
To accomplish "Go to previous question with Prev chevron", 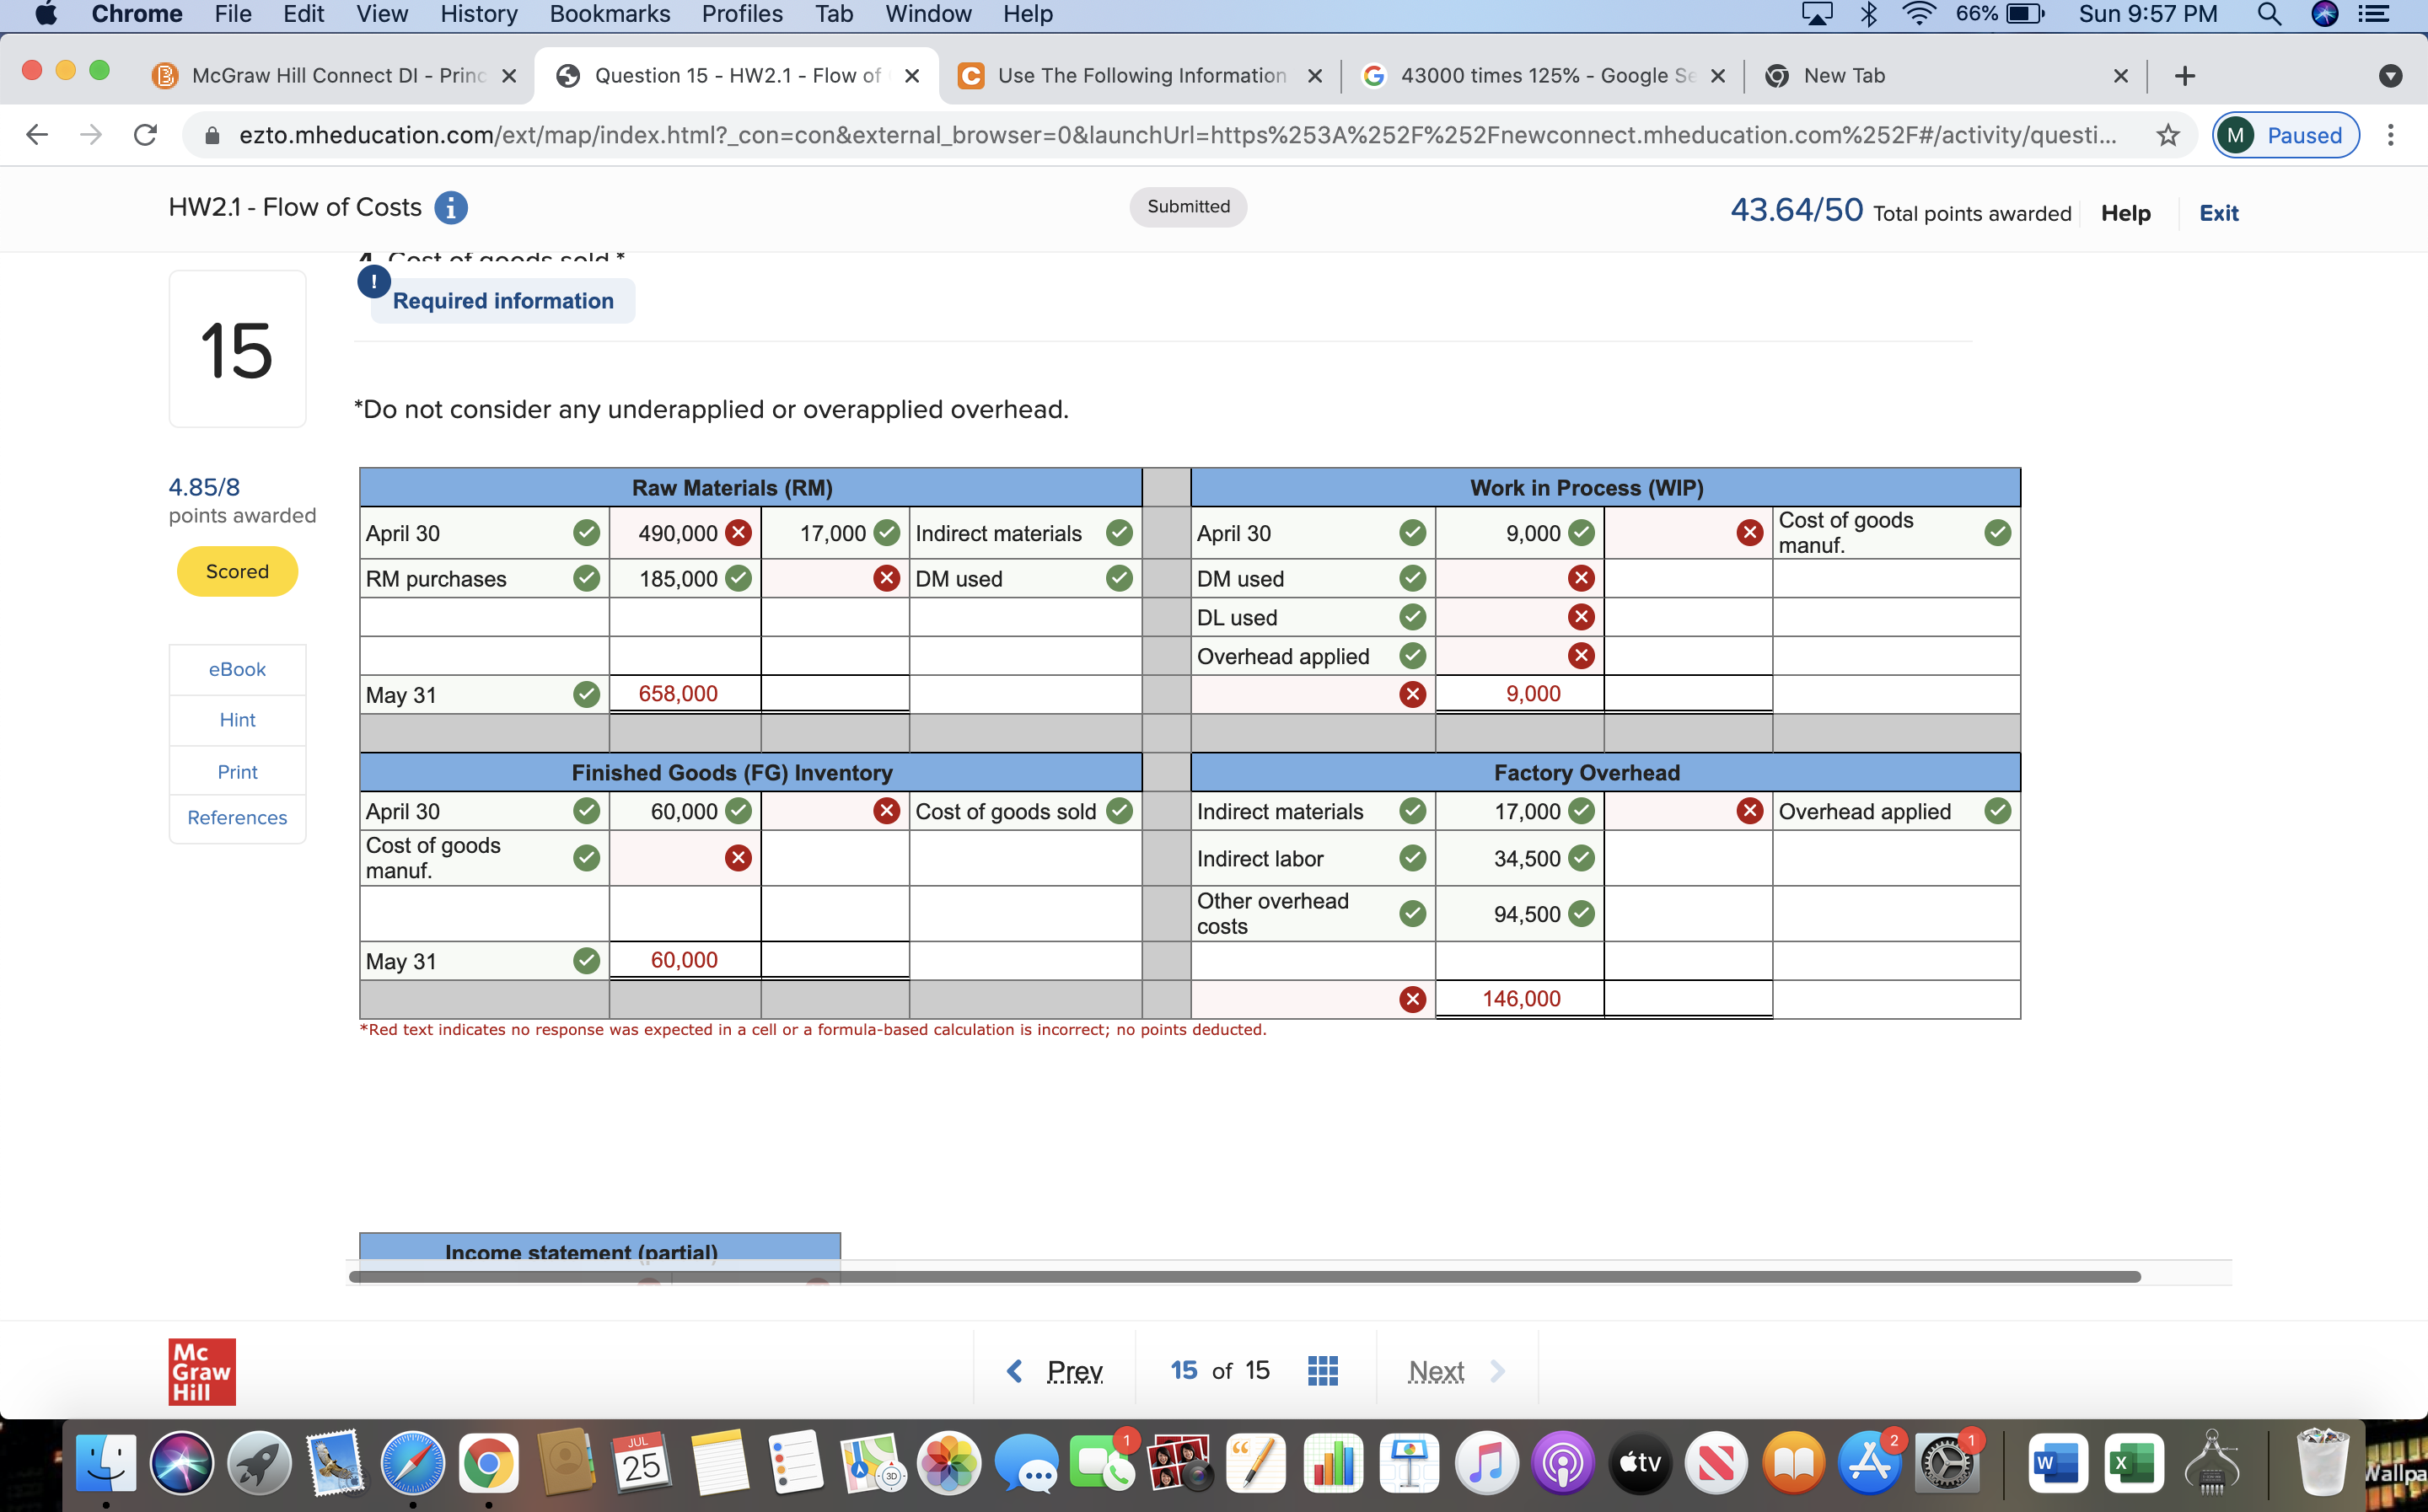I will pyautogui.click(x=1014, y=1371).
